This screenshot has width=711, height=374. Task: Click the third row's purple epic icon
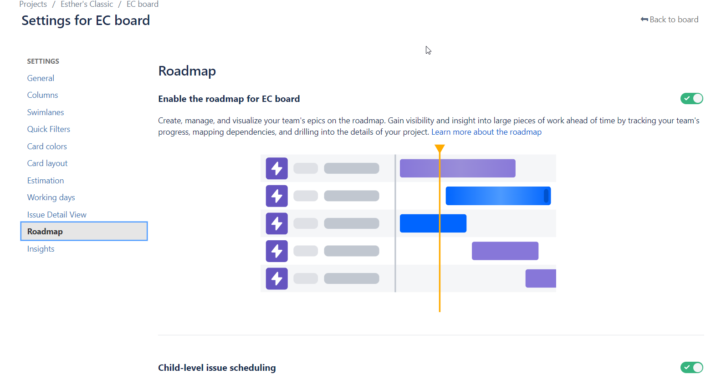click(276, 223)
